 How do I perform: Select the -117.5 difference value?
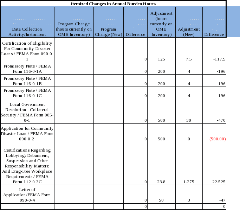(219, 59)
